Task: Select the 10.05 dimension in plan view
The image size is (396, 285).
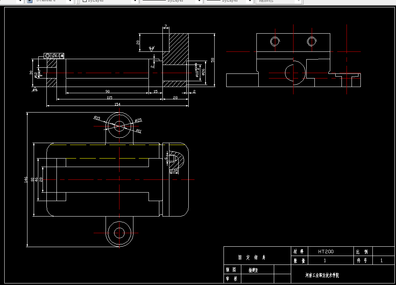Action: pyautogui.click(x=174, y=171)
